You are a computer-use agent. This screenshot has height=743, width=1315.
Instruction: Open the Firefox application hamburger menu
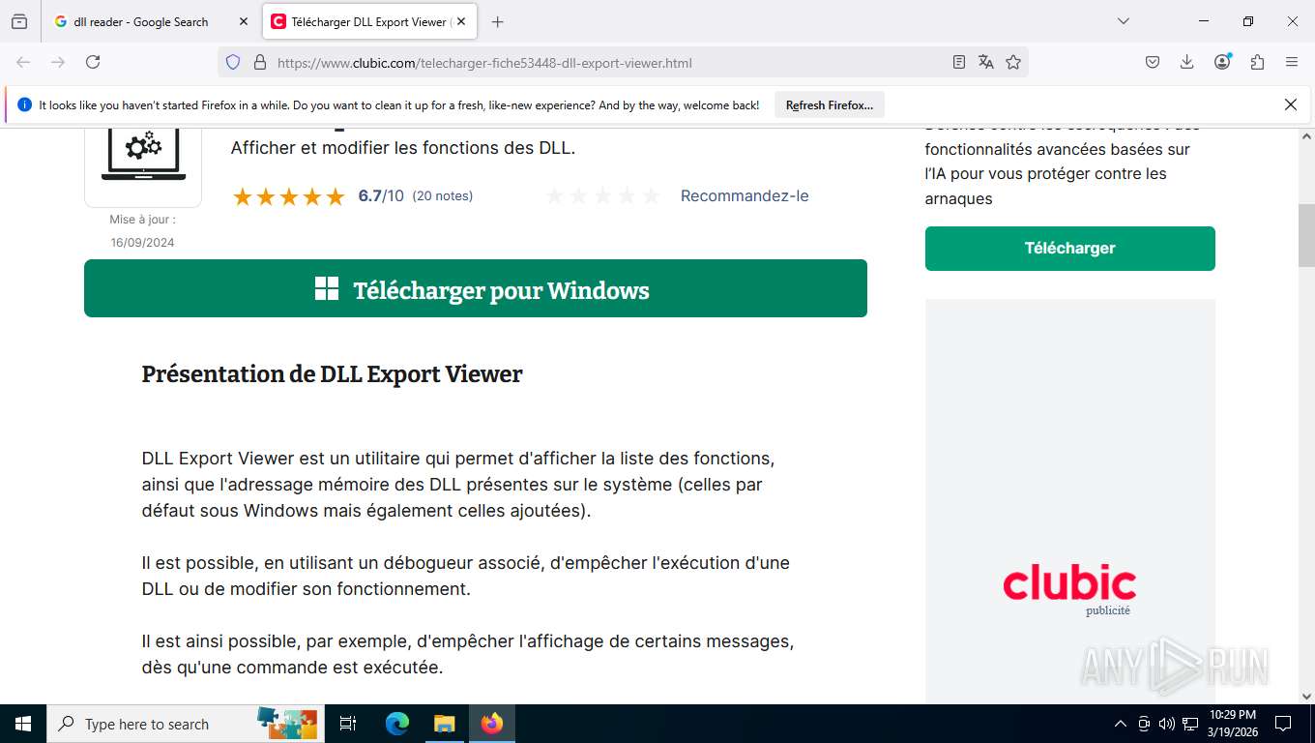tap(1292, 62)
